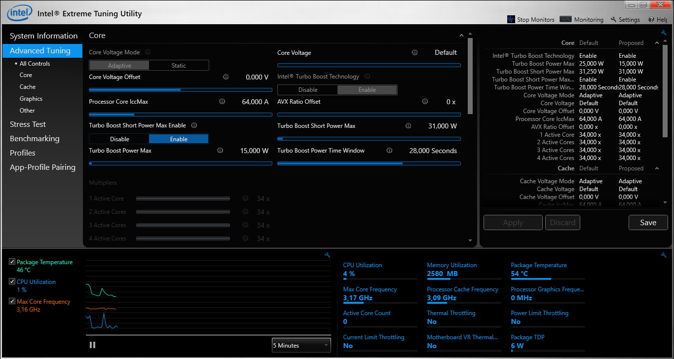674x359 pixels.
Task: Select Graphics sub-item in sidebar
Action: pos(31,99)
